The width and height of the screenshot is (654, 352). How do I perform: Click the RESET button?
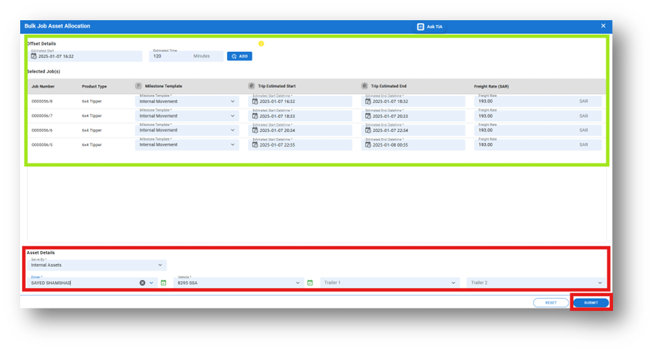coord(551,303)
